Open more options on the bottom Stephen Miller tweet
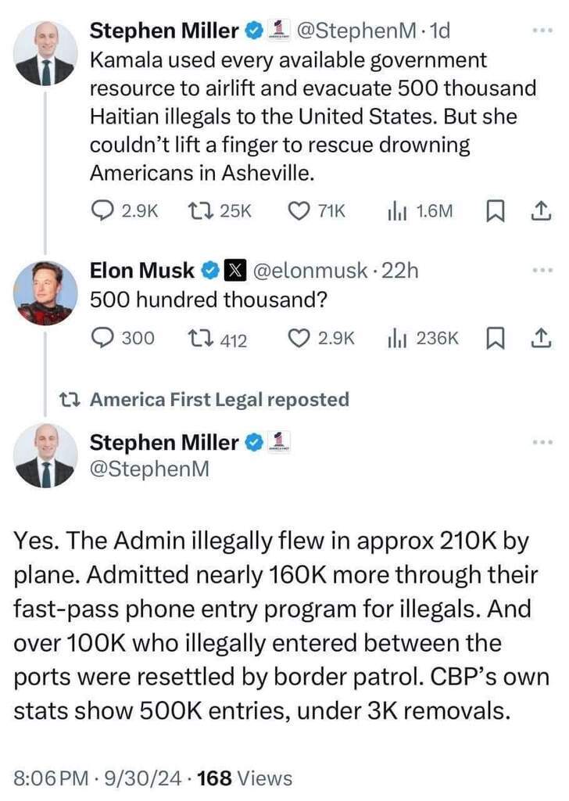 542,442
